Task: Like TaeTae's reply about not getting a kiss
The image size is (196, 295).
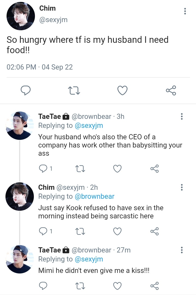Action: [117, 286]
